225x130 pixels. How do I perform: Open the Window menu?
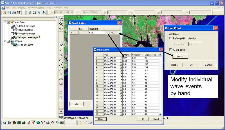[57, 8]
